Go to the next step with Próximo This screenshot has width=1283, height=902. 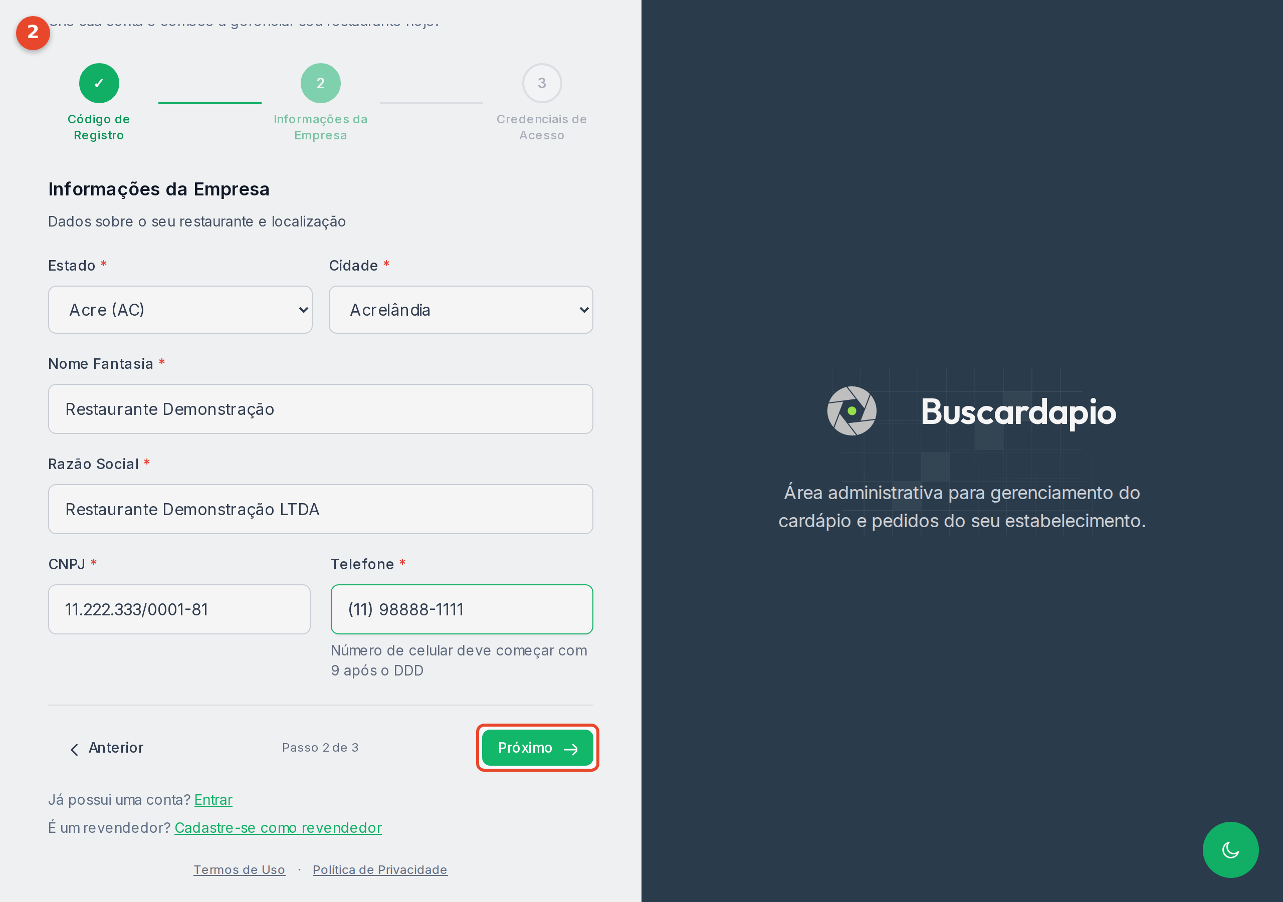pyautogui.click(x=538, y=748)
